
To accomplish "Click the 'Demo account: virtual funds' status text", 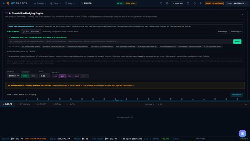I will tap(35, 139).
